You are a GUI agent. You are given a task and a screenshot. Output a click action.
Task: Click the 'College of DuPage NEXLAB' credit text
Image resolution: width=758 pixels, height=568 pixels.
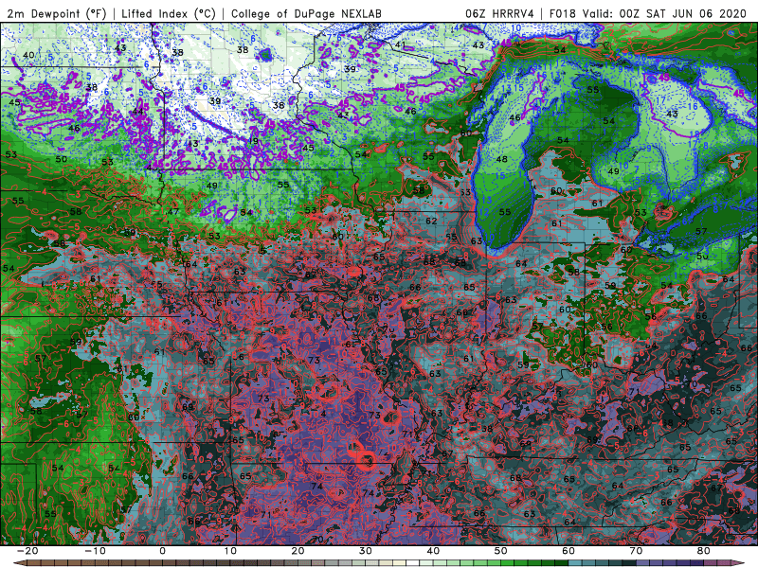pos(306,13)
